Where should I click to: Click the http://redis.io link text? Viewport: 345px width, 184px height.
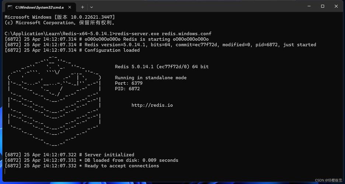(x=152, y=105)
